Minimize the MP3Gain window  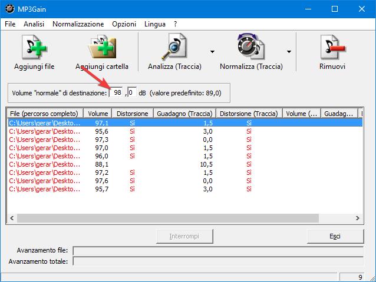308,9
